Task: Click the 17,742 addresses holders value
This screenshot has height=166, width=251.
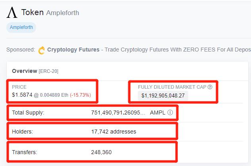Action: coord(114,132)
